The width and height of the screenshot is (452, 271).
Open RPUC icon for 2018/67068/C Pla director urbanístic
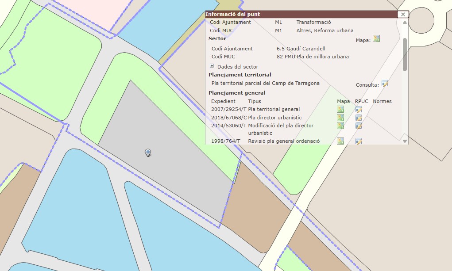tap(359, 118)
